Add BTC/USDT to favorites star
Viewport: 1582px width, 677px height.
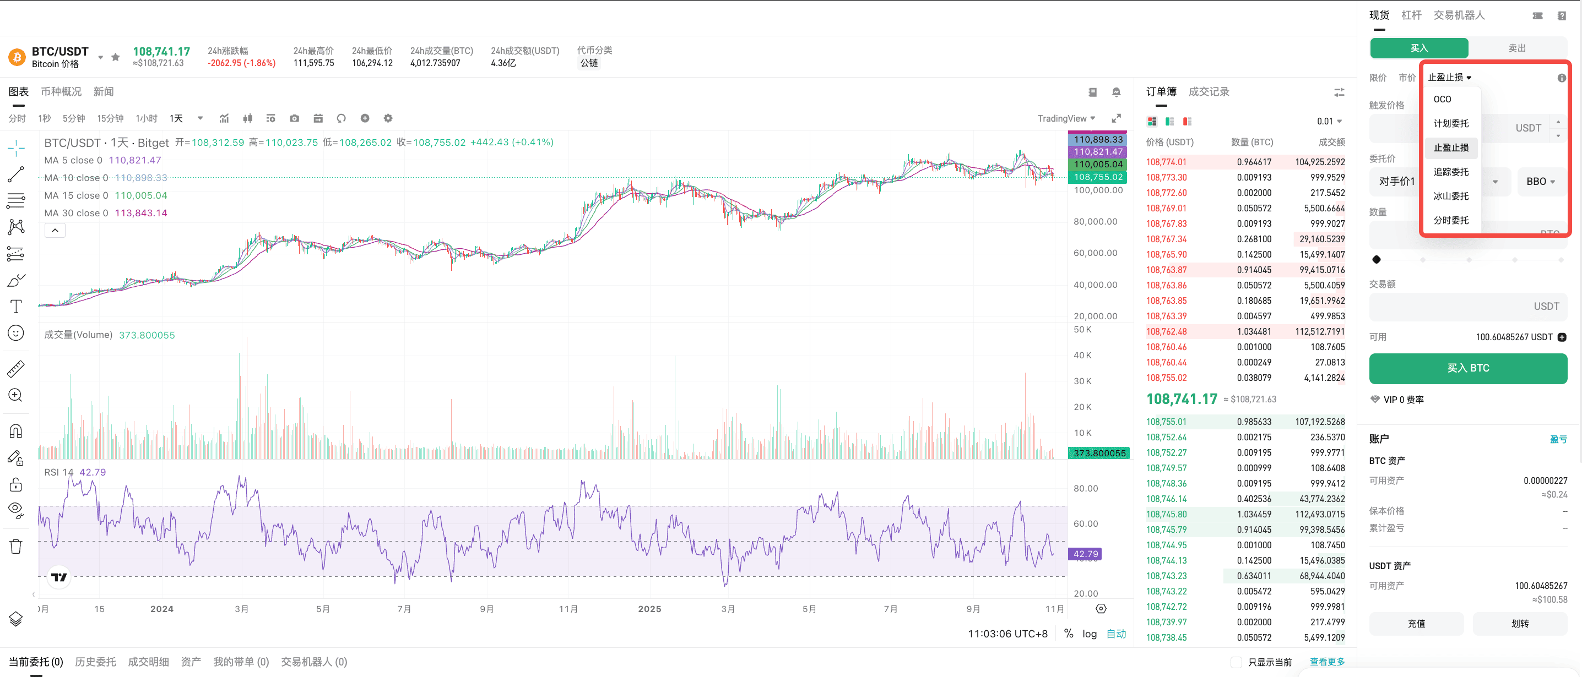(x=116, y=57)
